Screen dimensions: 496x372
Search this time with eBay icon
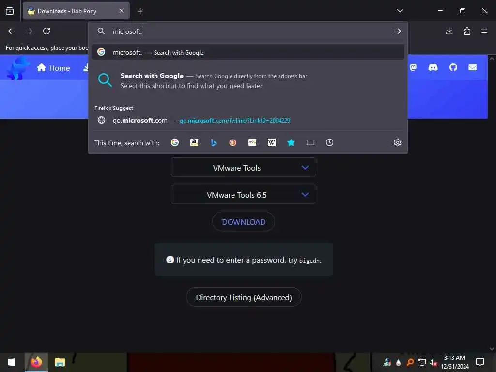click(252, 143)
